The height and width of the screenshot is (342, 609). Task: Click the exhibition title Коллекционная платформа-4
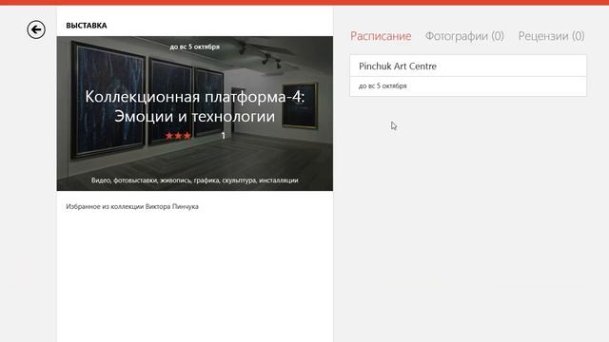tap(194, 106)
